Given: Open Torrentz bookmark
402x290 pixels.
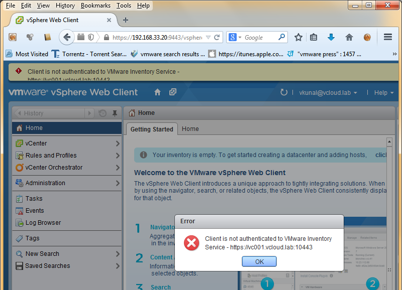Looking at the screenshot, I should [89, 54].
